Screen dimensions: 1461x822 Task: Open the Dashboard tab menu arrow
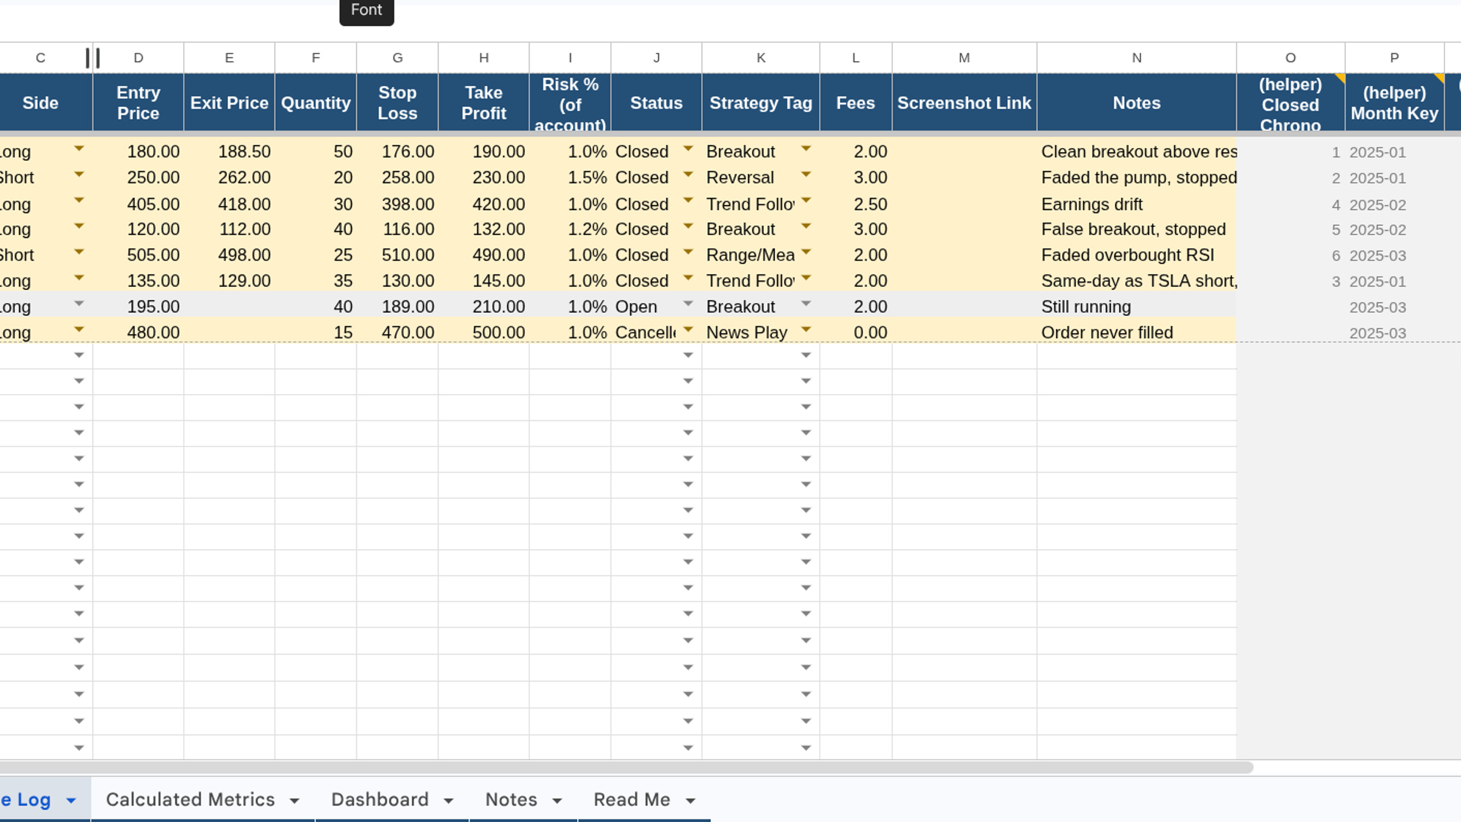(x=448, y=801)
